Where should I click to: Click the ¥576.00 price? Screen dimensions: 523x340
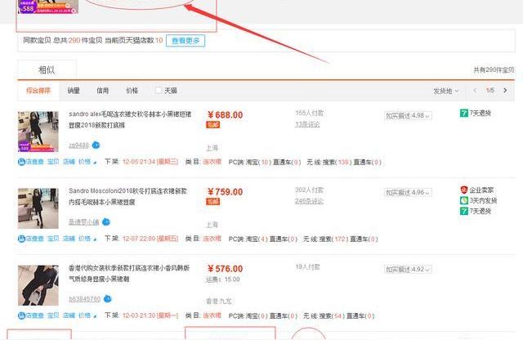coord(226,269)
